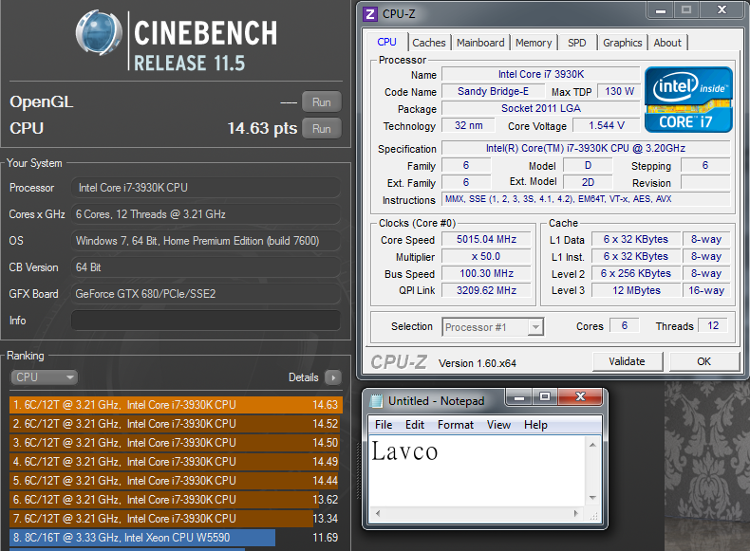Select ranking row 1 scoring 14.63
This screenshot has width=750, height=551.
click(x=176, y=405)
